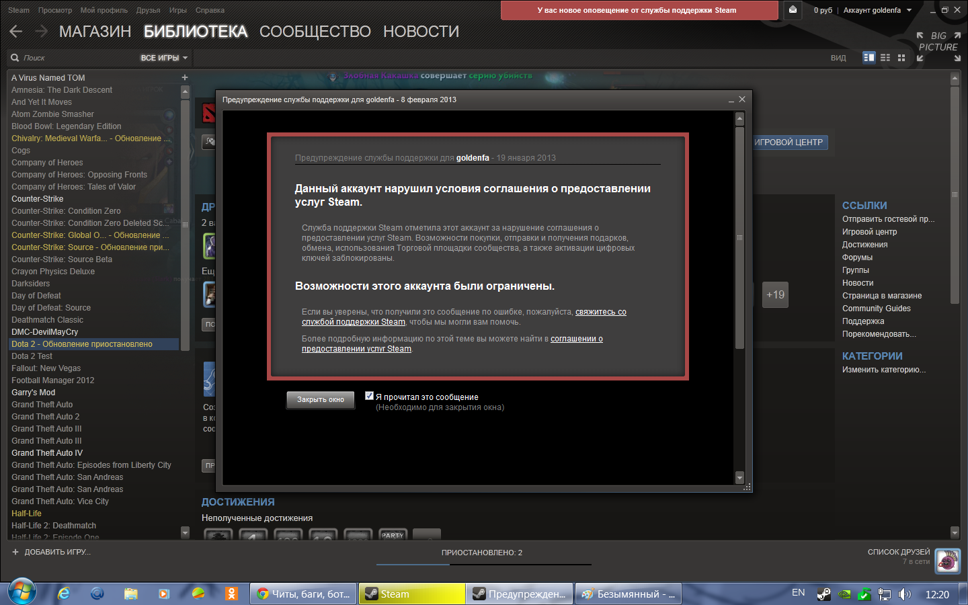Viewport: 968px width, 605px height.
Task: Select Counter-Strike: Source Beta in list
Action: [x=94, y=259]
